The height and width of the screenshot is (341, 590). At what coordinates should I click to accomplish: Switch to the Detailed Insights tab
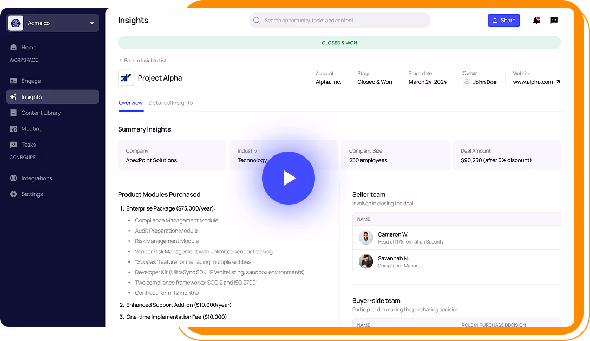coord(171,103)
